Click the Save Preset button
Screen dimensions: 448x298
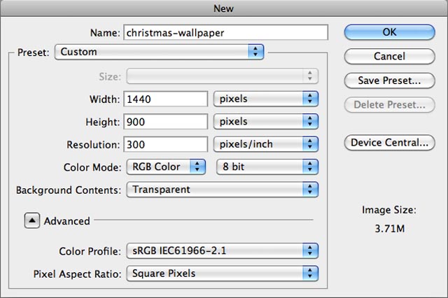389,80
